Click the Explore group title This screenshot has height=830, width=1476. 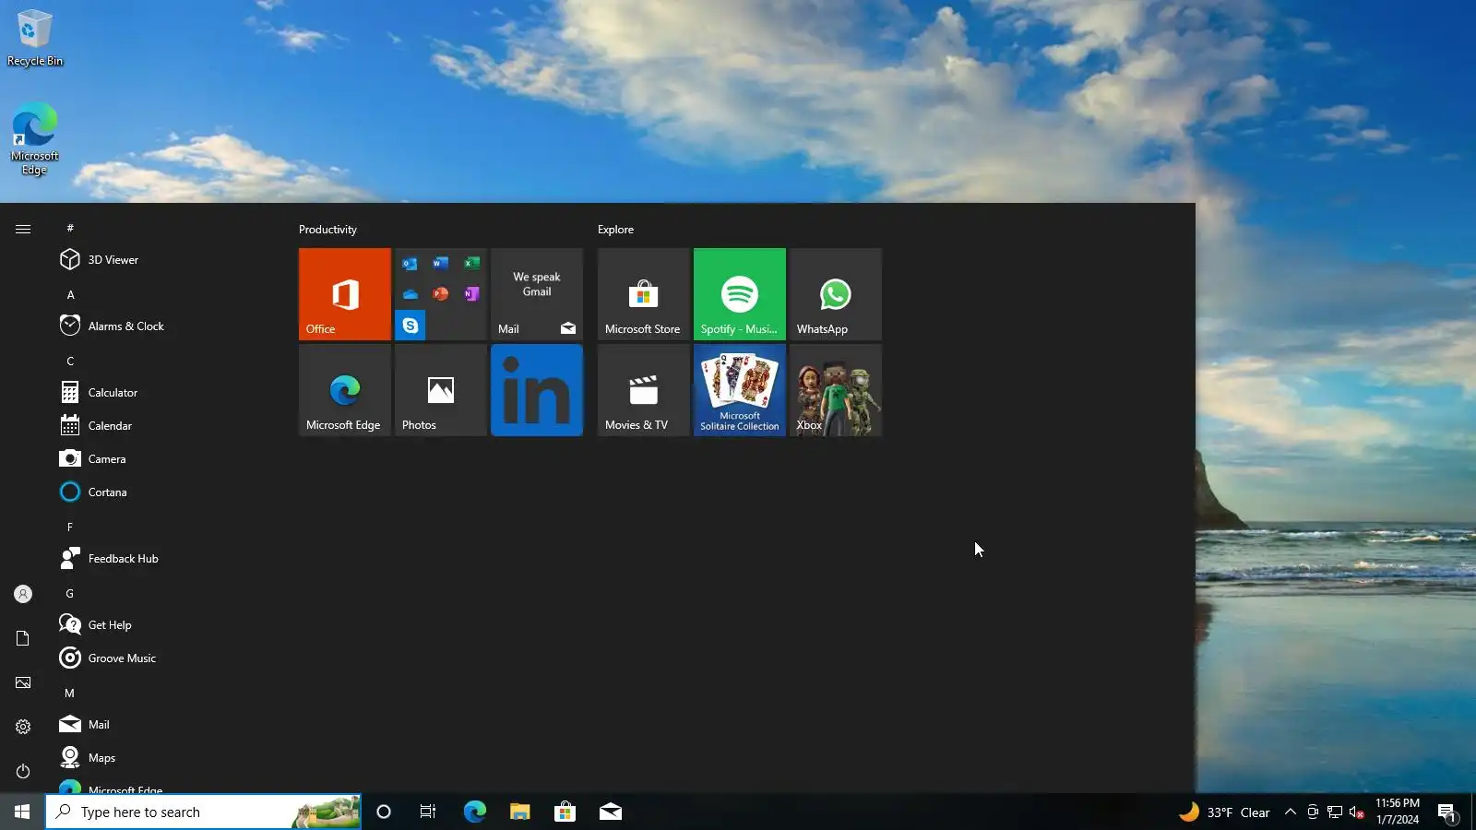[x=615, y=230]
